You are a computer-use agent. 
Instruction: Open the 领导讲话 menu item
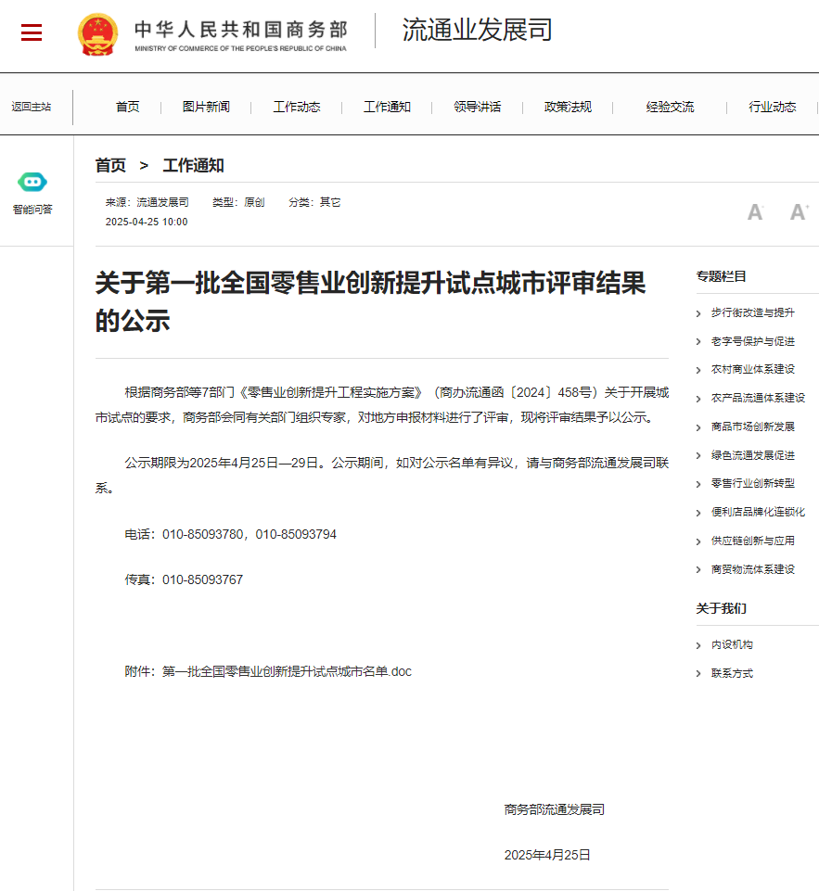(x=478, y=107)
